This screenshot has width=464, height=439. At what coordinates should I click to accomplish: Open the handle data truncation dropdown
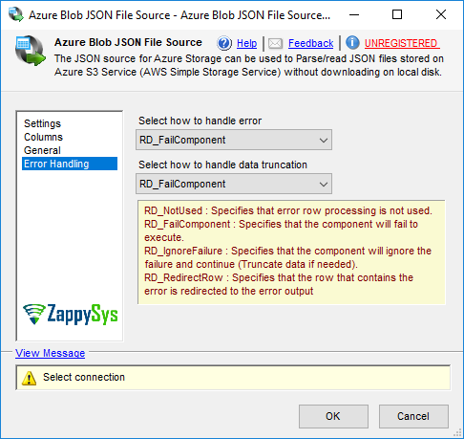234,184
